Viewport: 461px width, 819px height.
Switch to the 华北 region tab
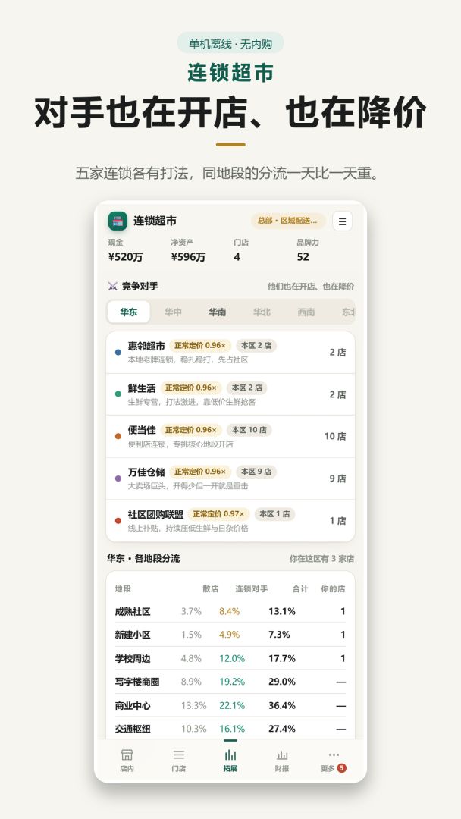(262, 312)
